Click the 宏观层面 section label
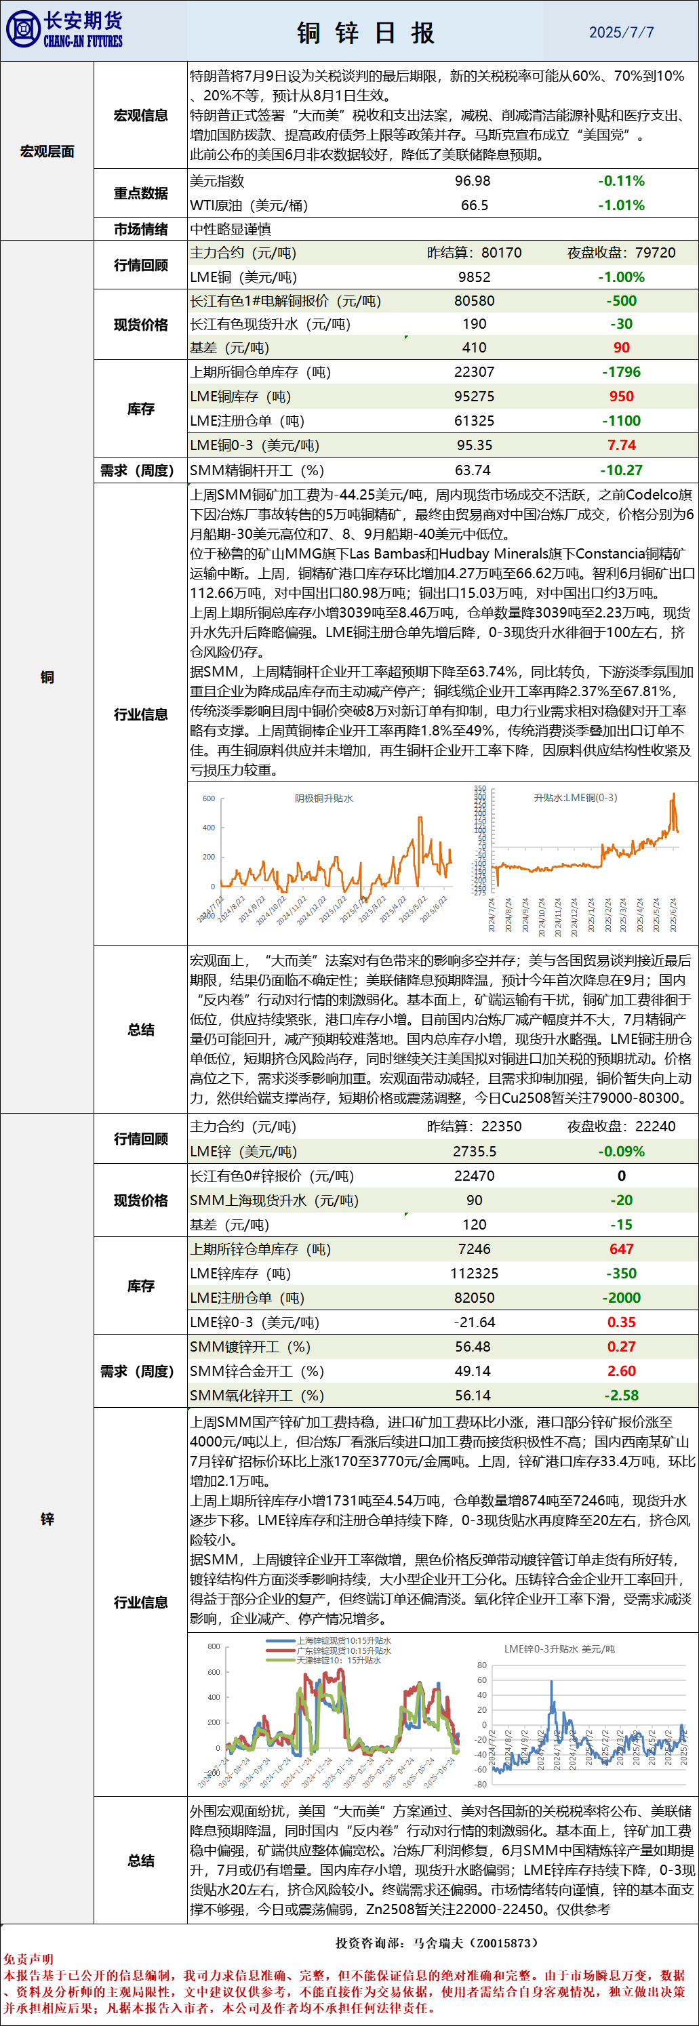Viewport: 699px width, 2026px height. point(47,151)
